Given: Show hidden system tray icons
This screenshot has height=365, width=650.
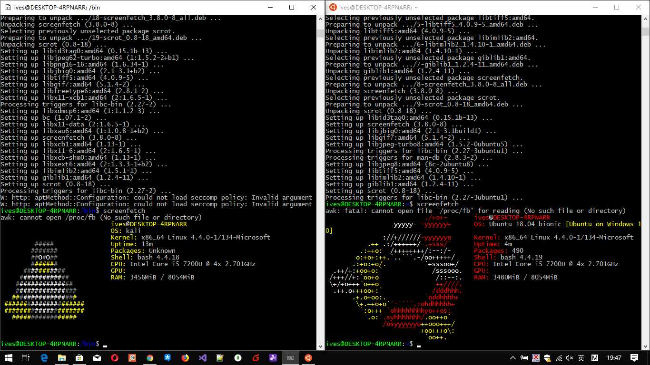Looking at the screenshot, I should (512, 357).
